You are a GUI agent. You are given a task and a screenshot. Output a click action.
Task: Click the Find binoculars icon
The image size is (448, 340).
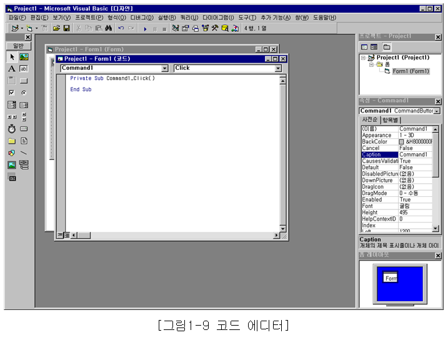(x=108, y=28)
